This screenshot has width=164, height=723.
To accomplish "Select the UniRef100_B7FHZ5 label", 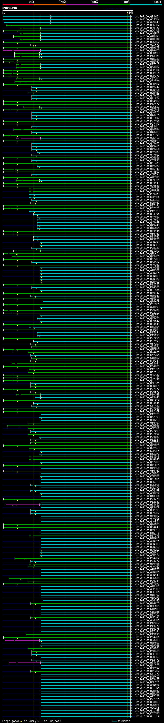I will tap(147, 677).
